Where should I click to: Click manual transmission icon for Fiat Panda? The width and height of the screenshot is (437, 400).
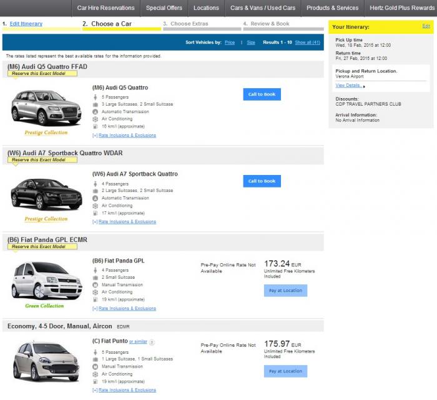(x=96, y=285)
